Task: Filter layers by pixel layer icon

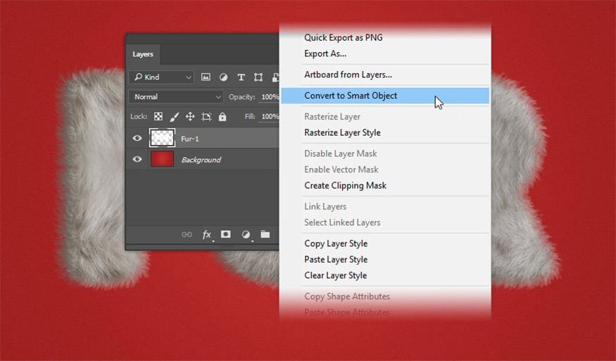Action: point(206,77)
